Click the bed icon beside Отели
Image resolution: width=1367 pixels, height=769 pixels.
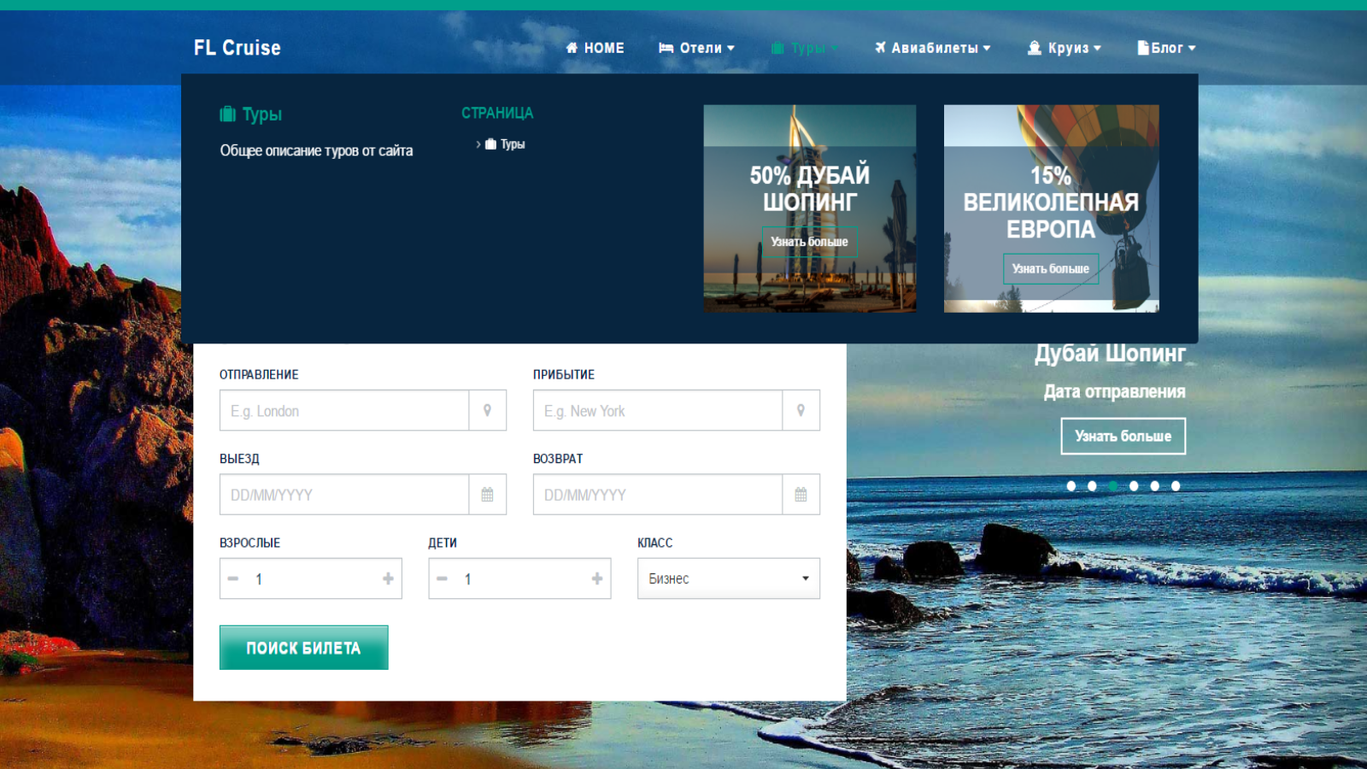666,48
